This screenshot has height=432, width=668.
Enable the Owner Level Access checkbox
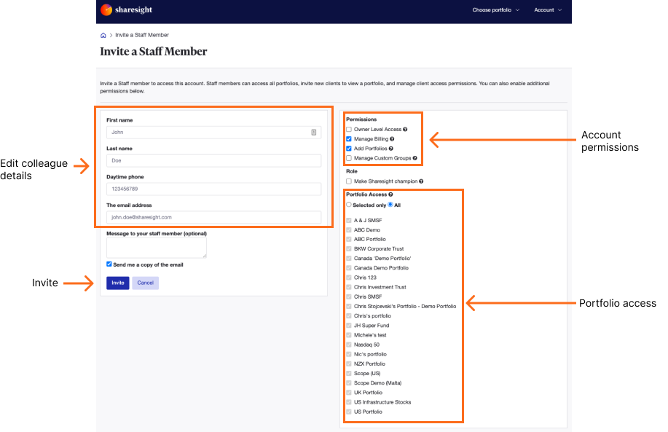point(348,129)
